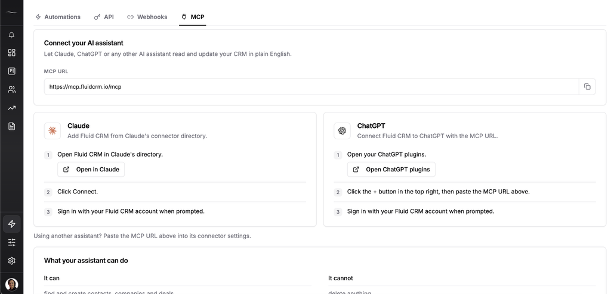The height and width of the screenshot is (294, 611).
Task: Click the 'ChatGPT' card title
Action: 371,126
